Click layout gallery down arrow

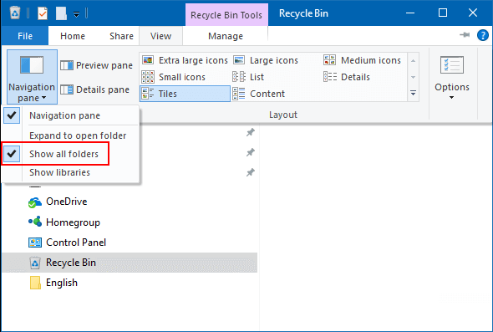coord(413,77)
